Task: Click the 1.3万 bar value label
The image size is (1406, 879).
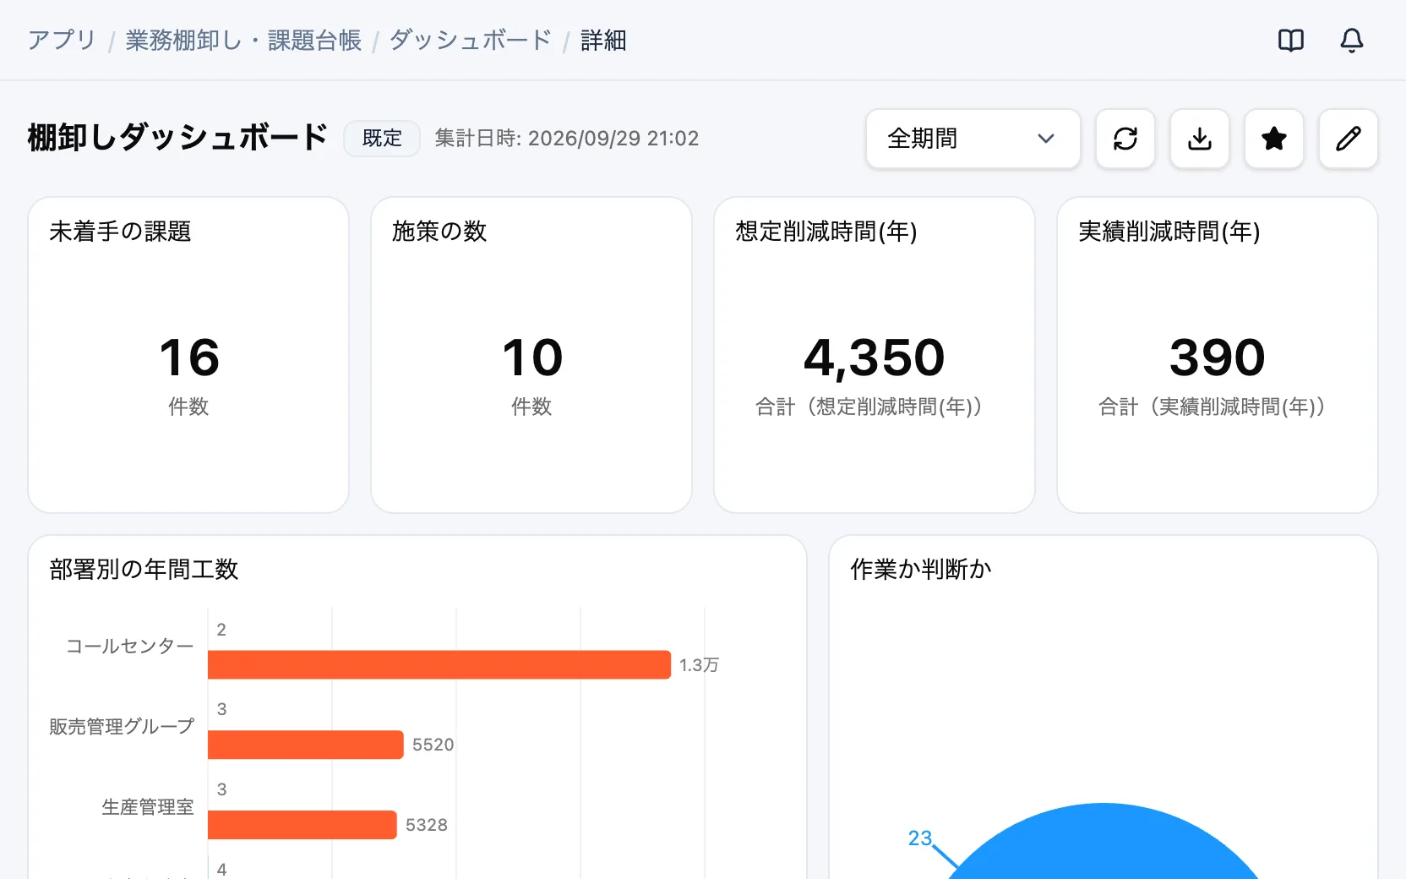Action: pos(700,665)
